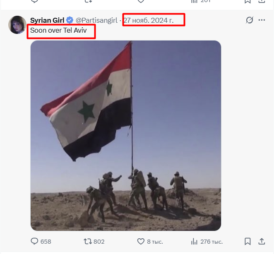
Task: Click the Syrian Girl display name
Action: click(47, 20)
